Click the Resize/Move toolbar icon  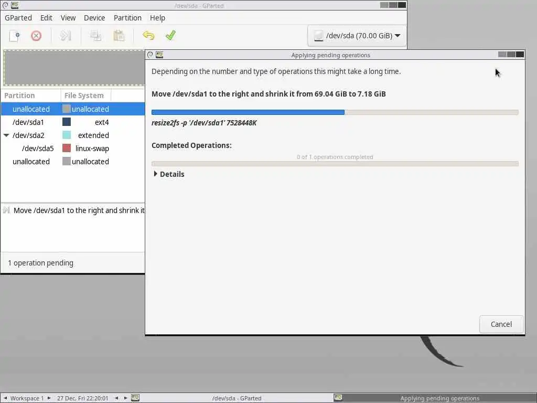pyautogui.click(x=66, y=36)
